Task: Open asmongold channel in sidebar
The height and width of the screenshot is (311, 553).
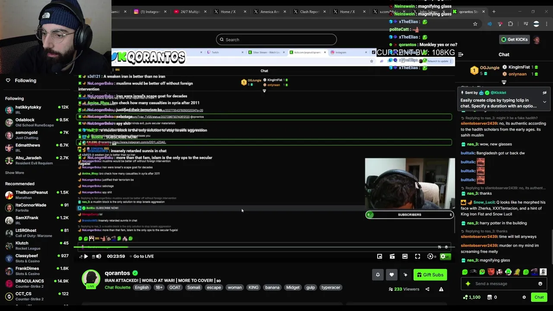Action: (x=37, y=135)
